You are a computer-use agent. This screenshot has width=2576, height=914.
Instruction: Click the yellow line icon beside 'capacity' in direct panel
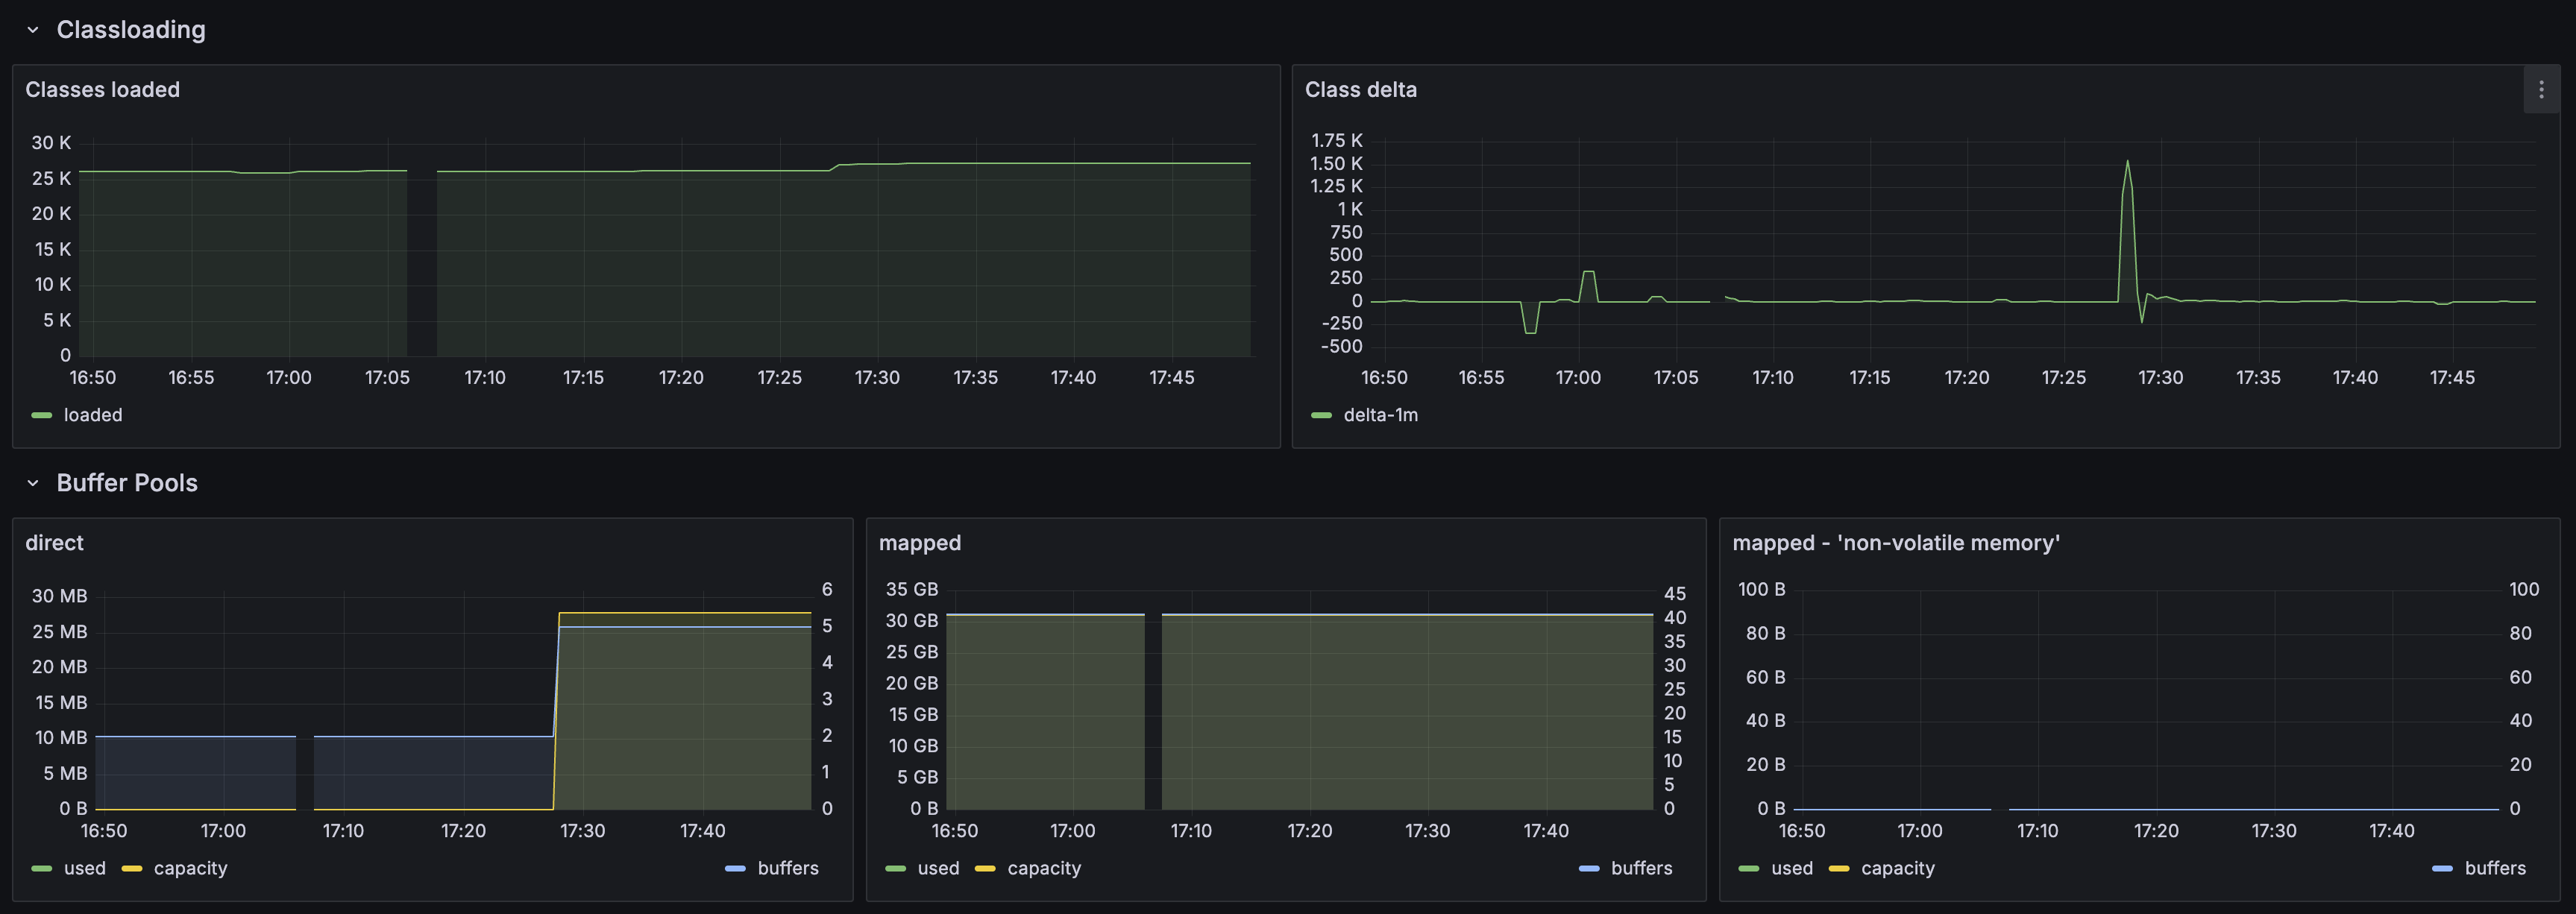coord(131,868)
